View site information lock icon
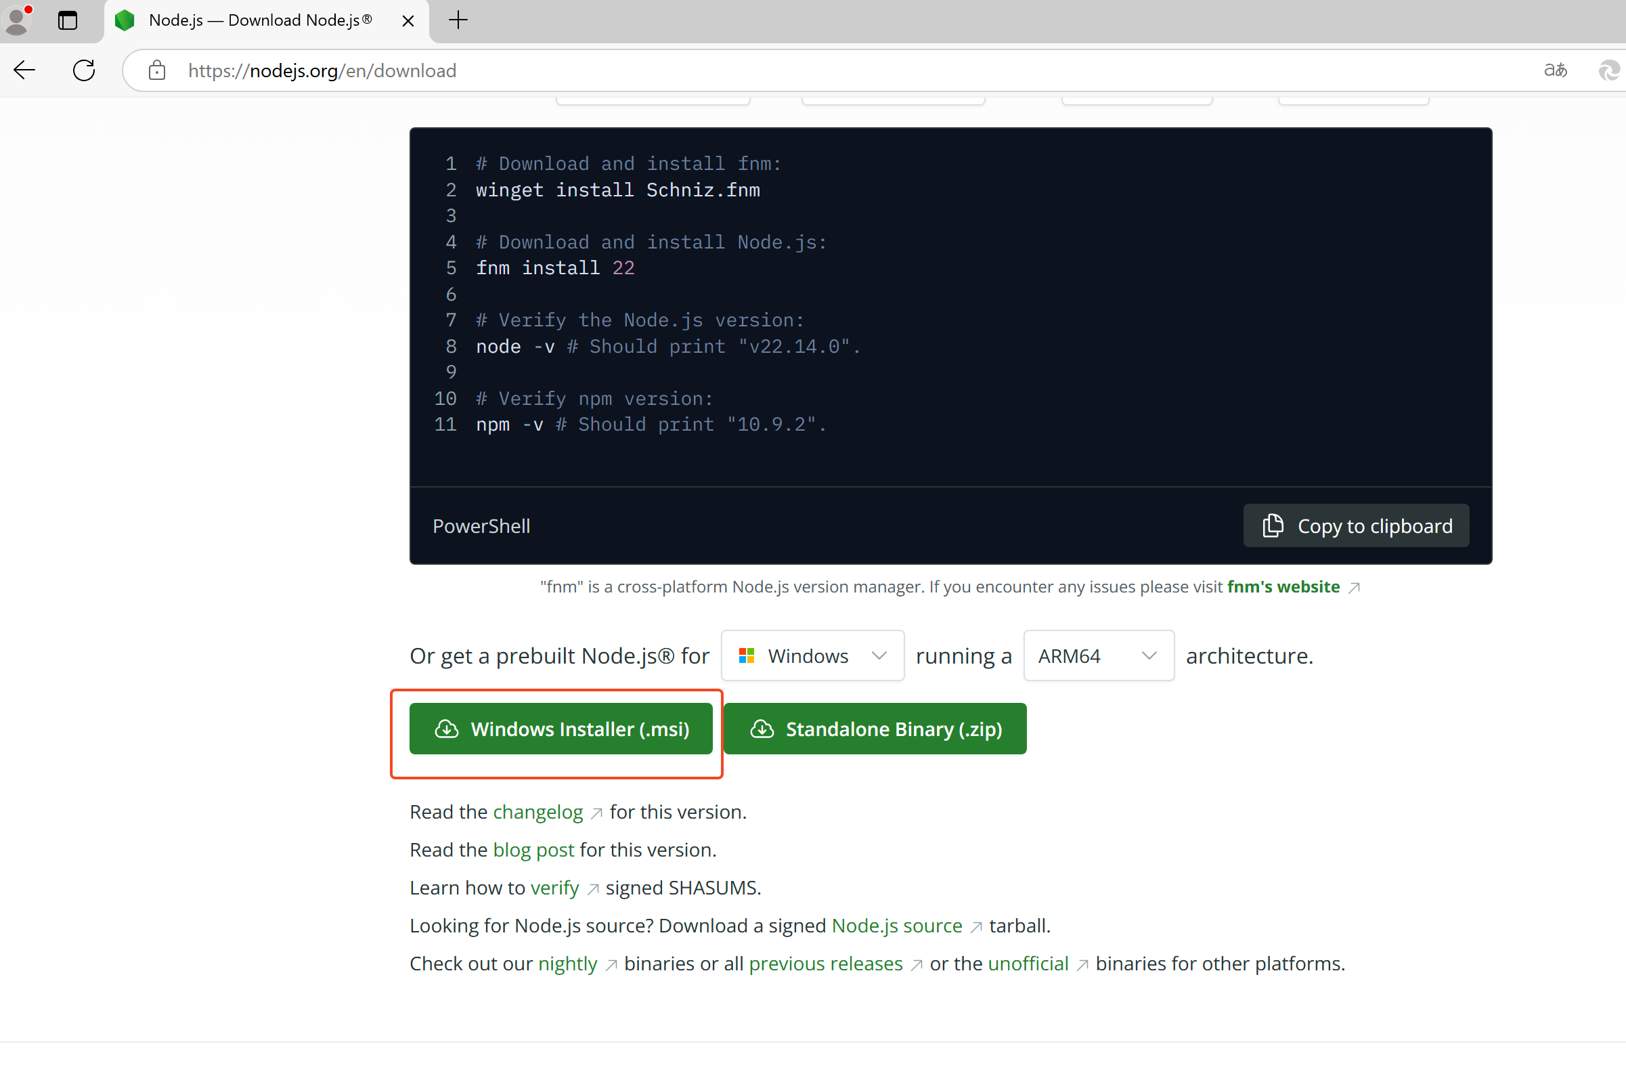Screen dimensions: 1626x1078 click(x=156, y=70)
